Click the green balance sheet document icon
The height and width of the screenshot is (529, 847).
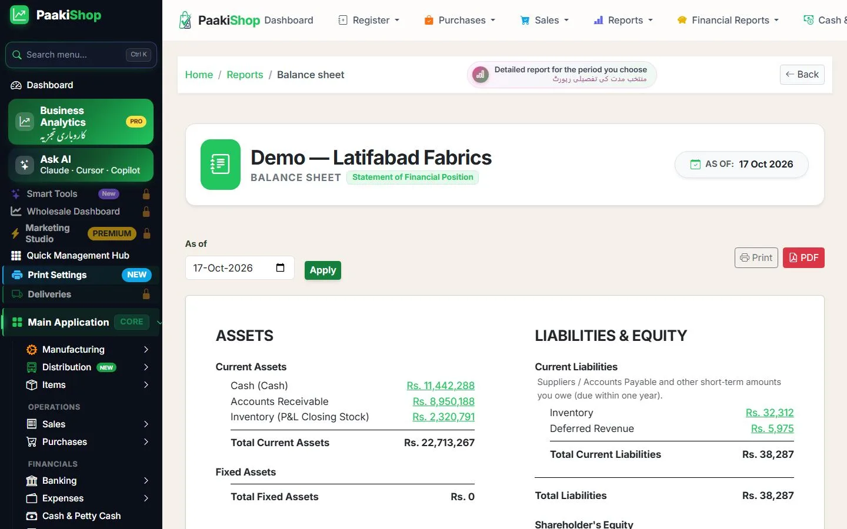(x=221, y=165)
